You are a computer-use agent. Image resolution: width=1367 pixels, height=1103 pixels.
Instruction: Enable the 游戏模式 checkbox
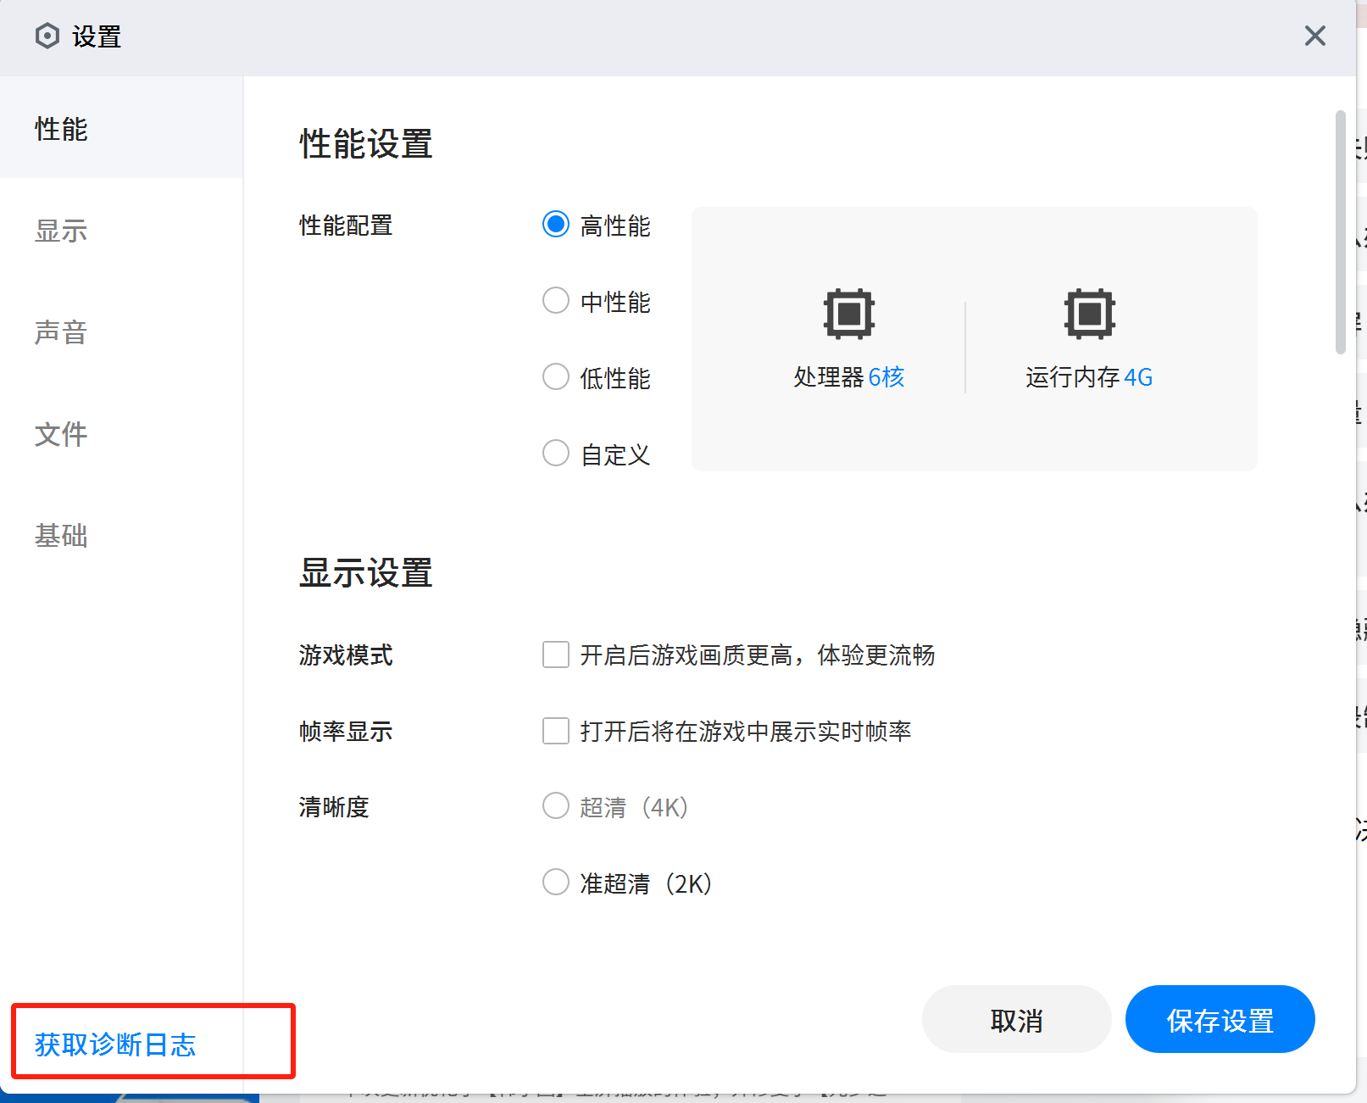[556, 655]
